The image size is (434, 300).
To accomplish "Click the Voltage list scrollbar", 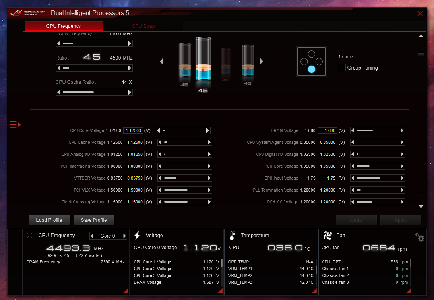I will tap(222, 263).
